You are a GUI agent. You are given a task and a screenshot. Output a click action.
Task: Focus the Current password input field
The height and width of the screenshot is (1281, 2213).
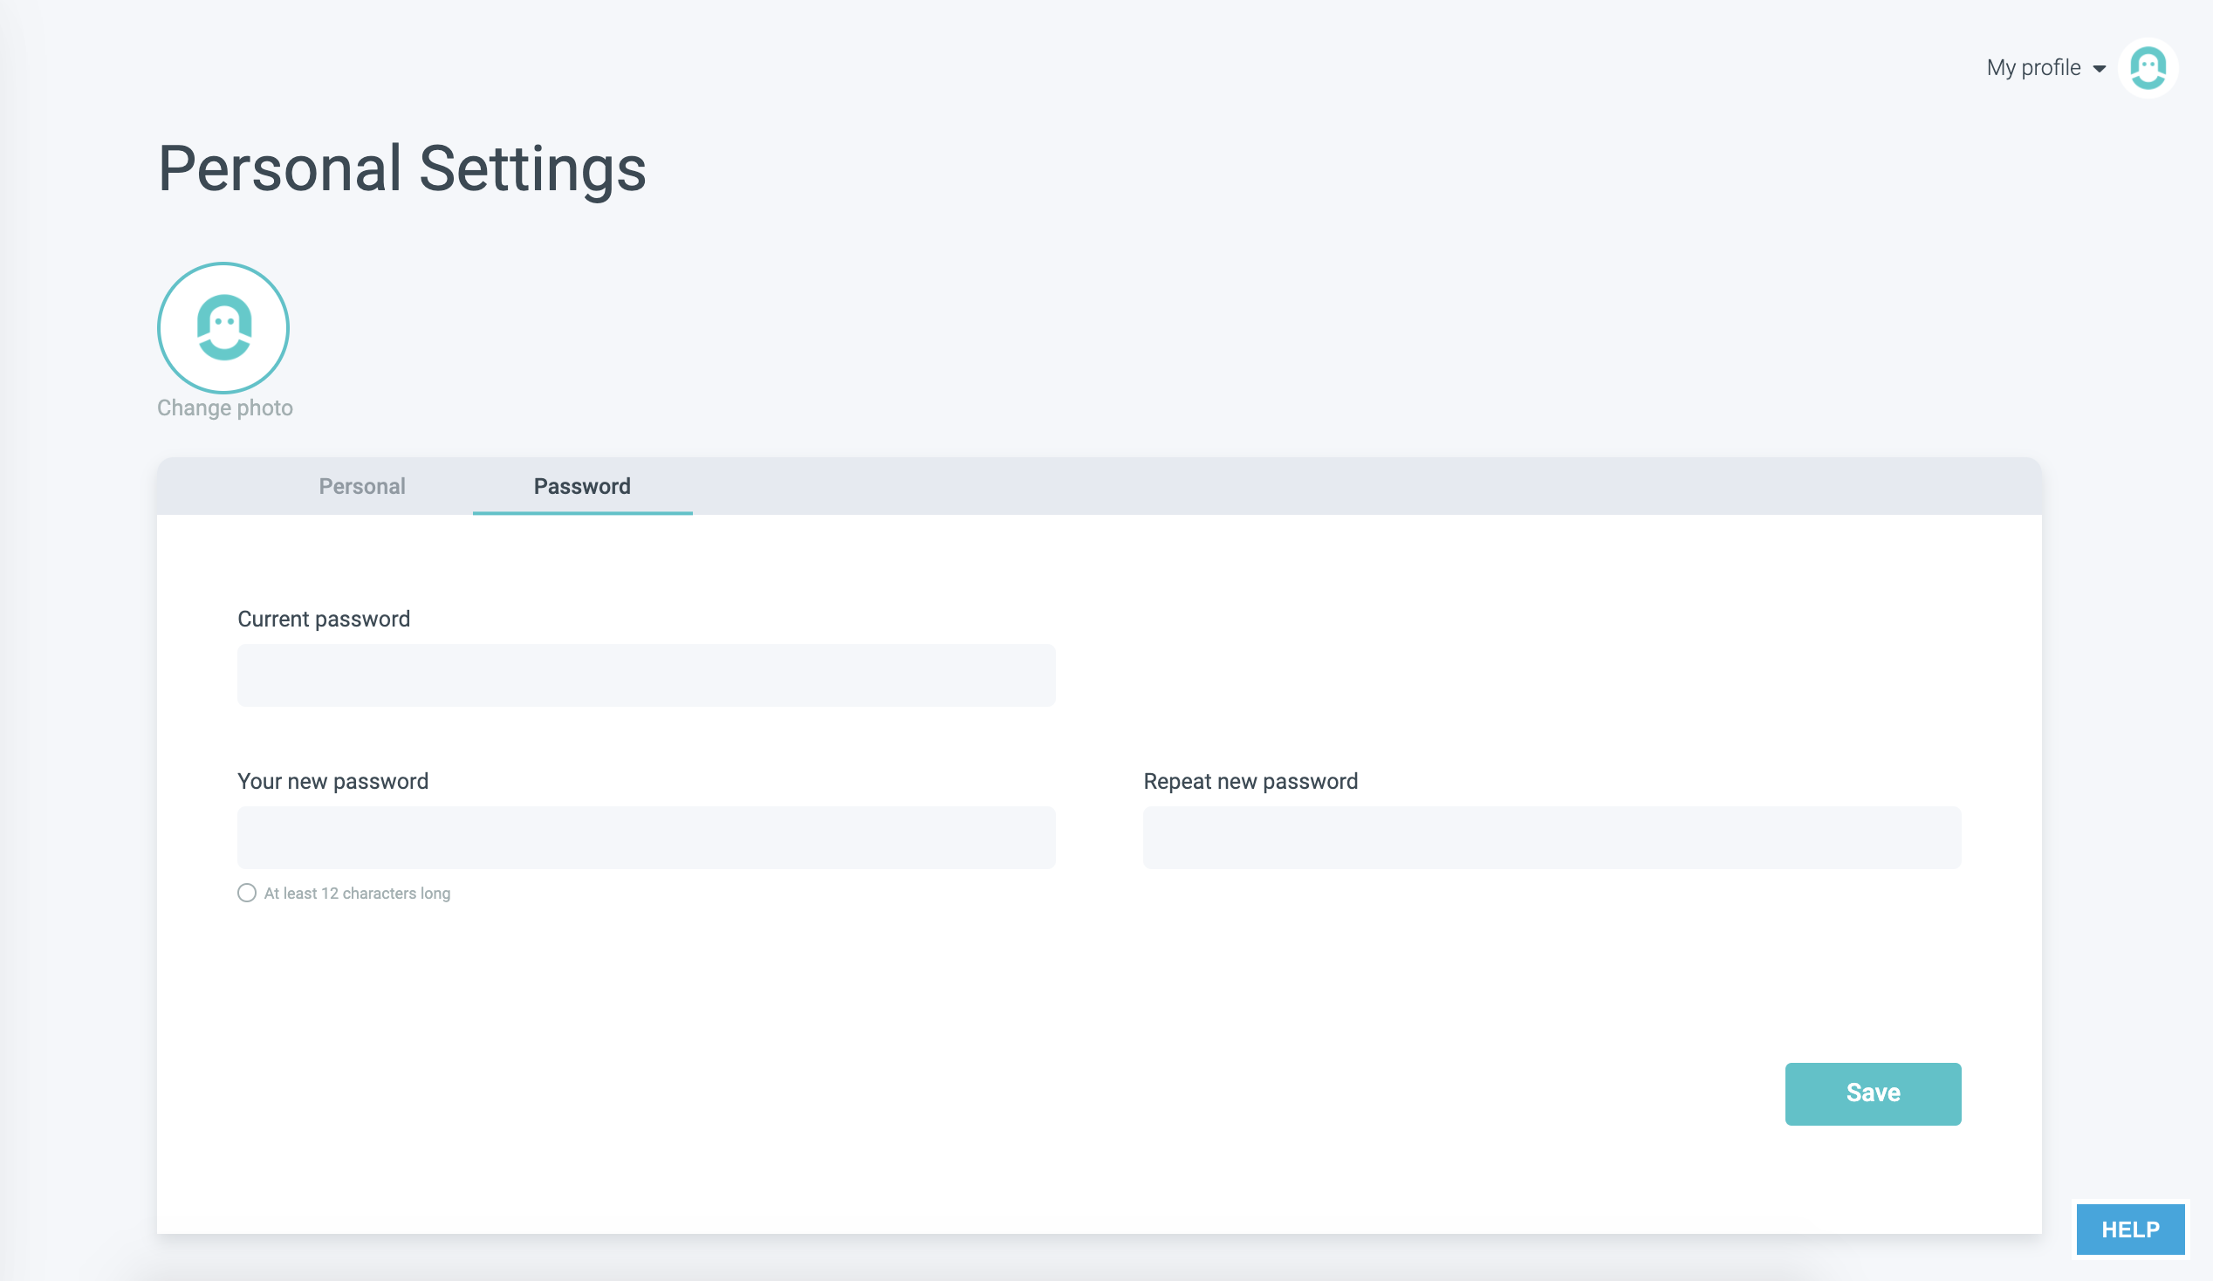click(647, 675)
